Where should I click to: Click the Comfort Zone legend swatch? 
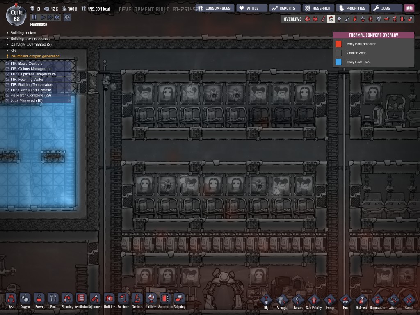point(338,53)
